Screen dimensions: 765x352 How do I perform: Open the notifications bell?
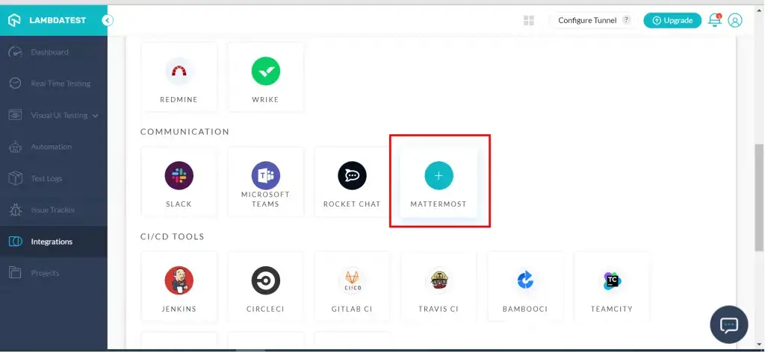pos(714,21)
